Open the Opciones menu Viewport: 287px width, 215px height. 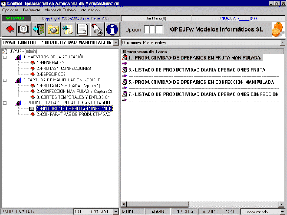pyautogui.click(x=10, y=10)
